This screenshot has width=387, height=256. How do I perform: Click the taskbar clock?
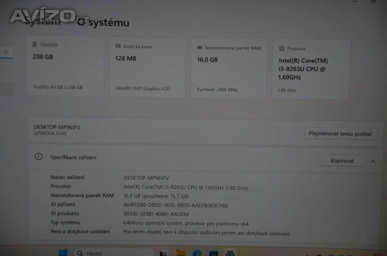[377, 254]
